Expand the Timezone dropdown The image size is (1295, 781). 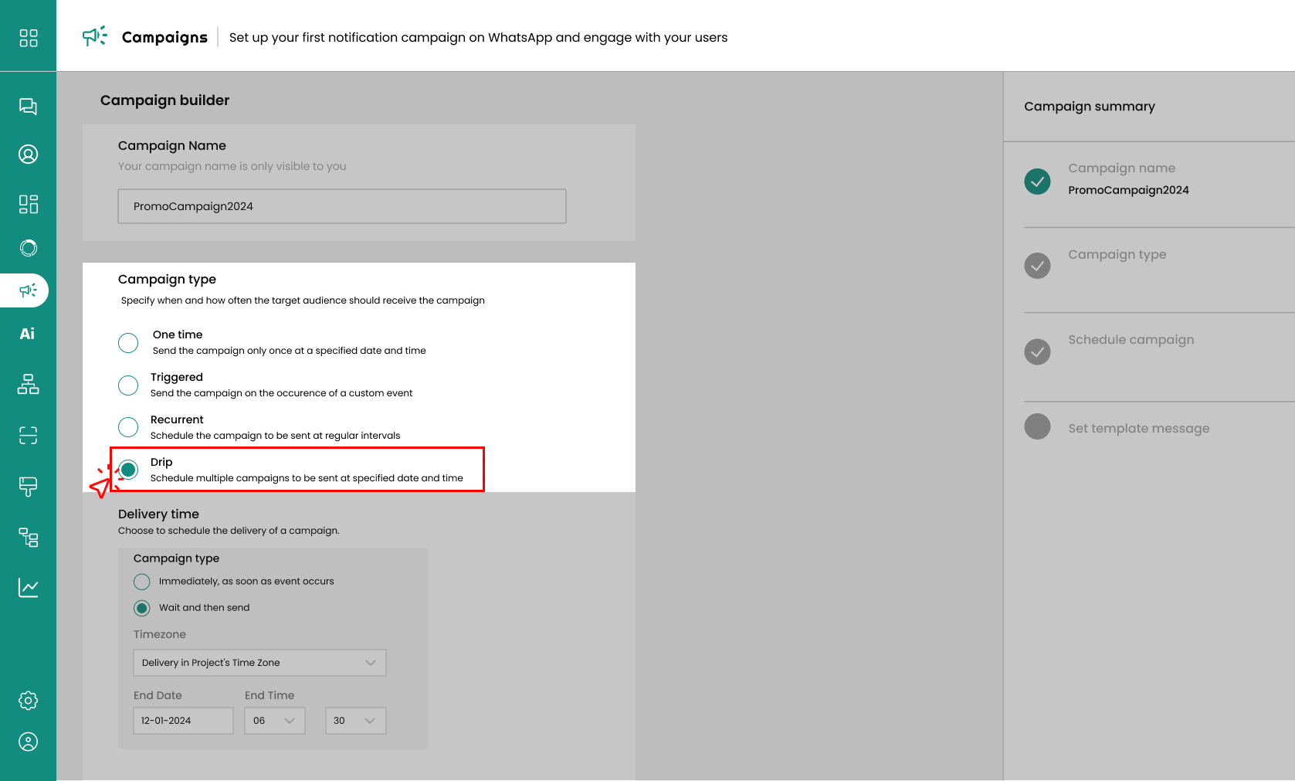click(259, 663)
